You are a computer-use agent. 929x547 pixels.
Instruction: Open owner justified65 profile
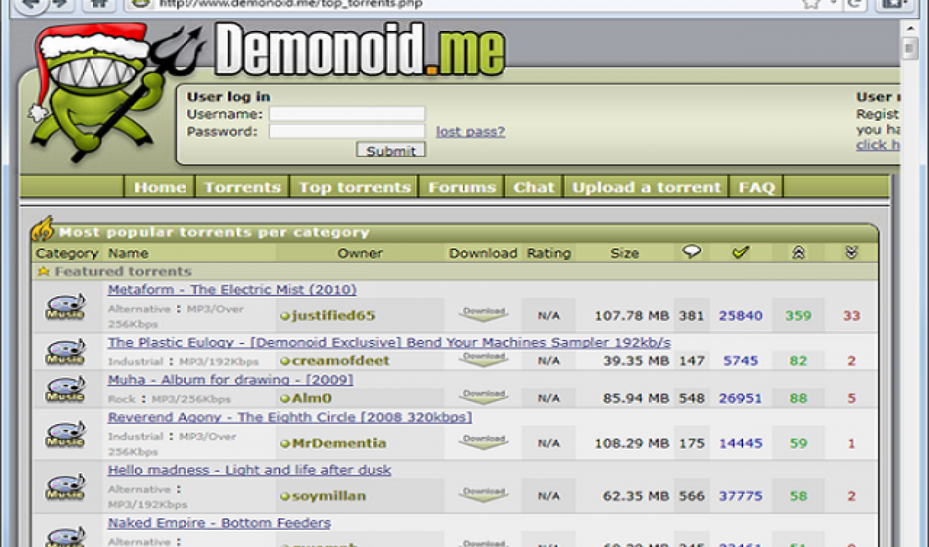[333, 316]
